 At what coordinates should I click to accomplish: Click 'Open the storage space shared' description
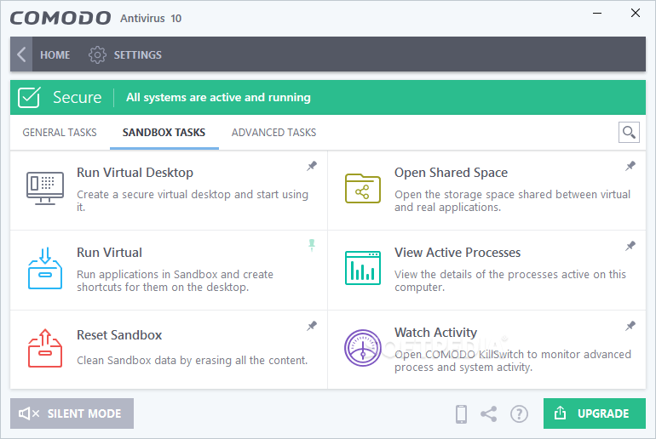point(512,201)
